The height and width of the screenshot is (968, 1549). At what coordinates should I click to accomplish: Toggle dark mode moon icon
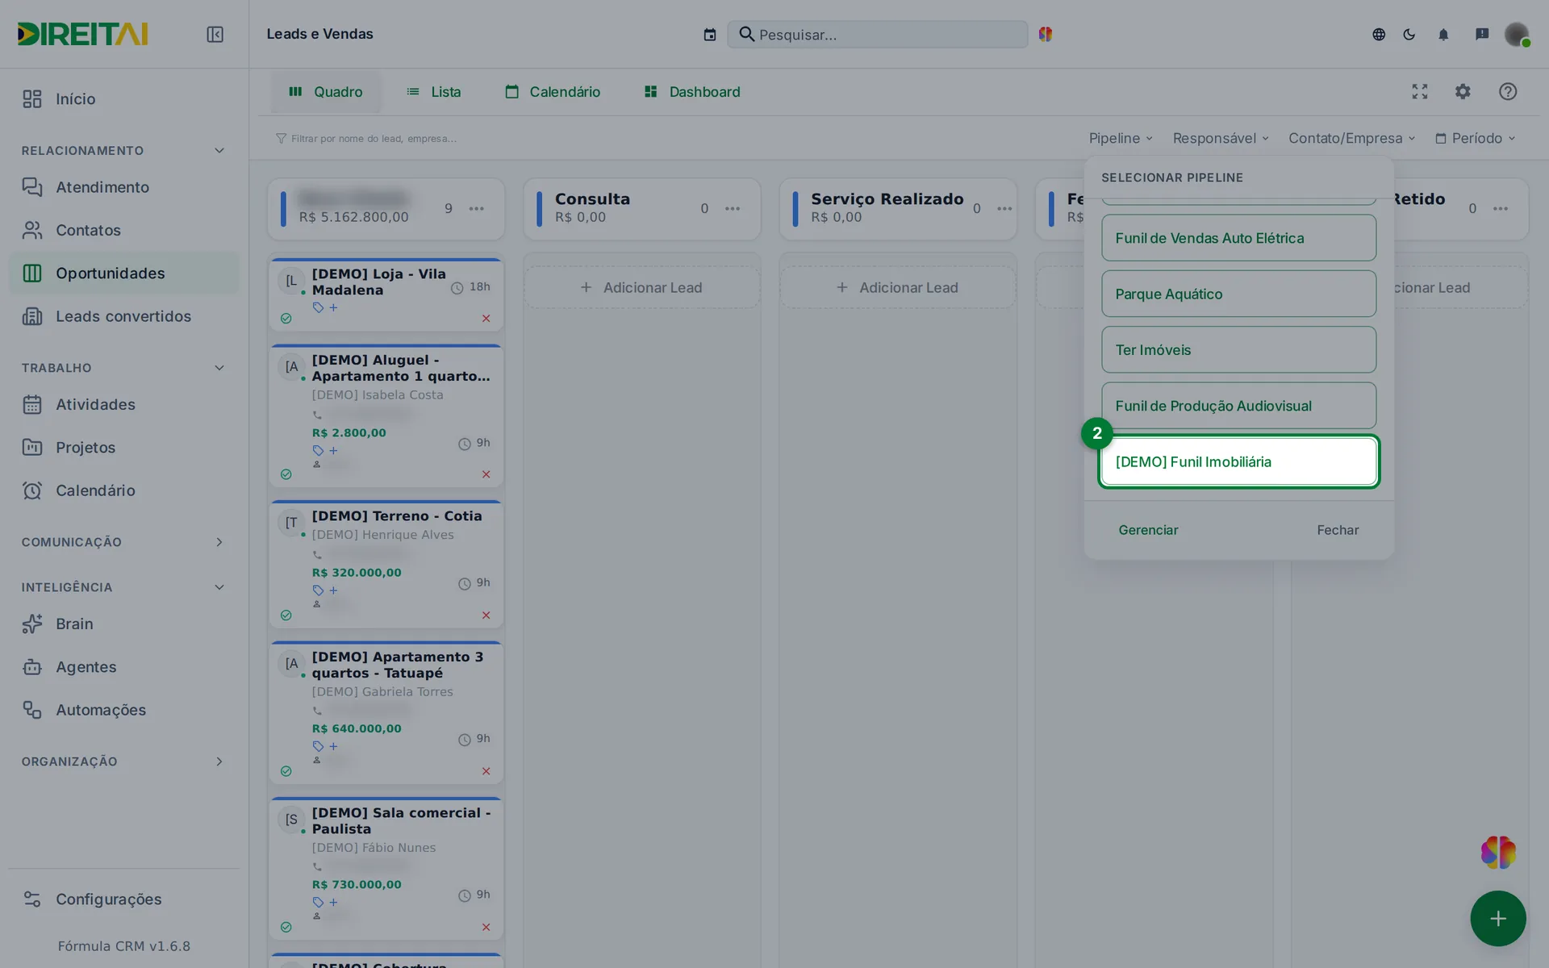(1409, 35)
